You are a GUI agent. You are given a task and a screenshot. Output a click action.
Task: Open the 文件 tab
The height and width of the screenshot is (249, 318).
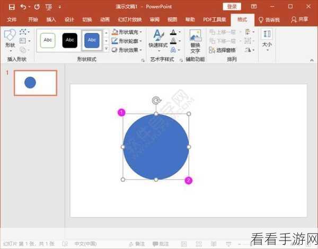click(x=12, y=20)
